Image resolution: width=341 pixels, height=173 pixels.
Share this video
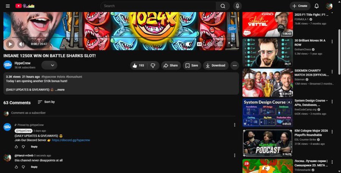coord(171,66)
